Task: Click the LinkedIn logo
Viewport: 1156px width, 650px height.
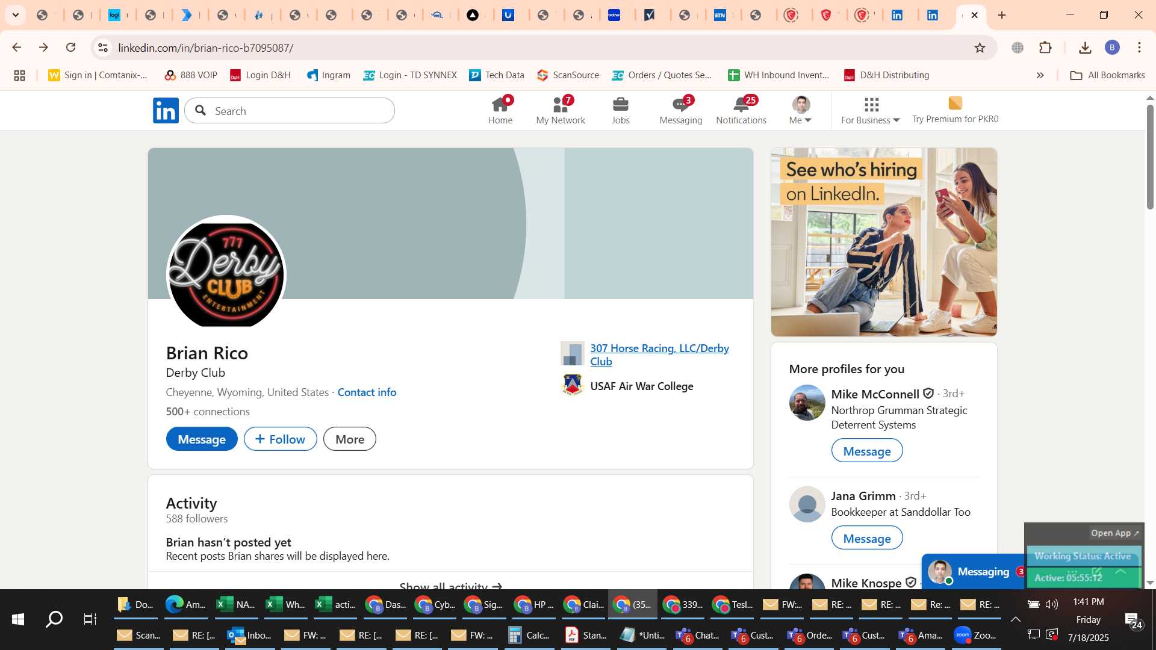Action: (x=166, y=111)
